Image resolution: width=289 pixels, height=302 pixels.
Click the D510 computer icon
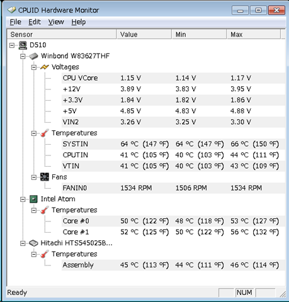tap(23, 45)
